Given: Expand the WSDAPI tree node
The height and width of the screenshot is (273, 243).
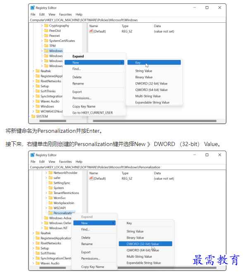Looking at the screenshot, I should [x=46, y=208].
